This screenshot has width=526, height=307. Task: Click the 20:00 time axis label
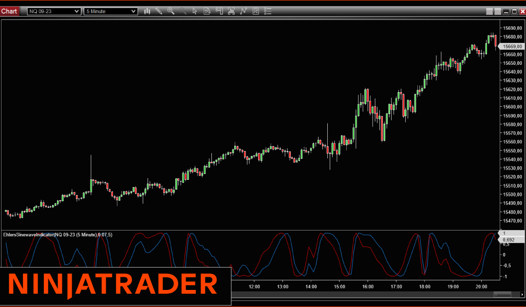tap(481, 287)
